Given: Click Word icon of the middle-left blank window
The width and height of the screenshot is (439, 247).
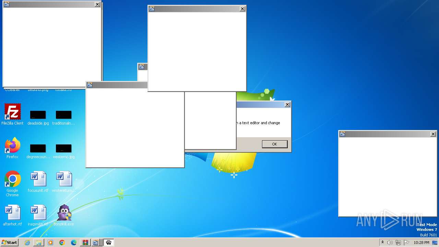Looking at the screenshot, I should point(90,85).
